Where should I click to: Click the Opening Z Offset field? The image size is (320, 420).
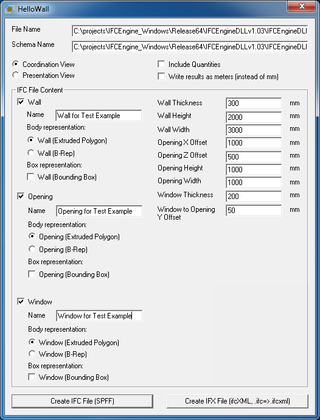[254, 156]
